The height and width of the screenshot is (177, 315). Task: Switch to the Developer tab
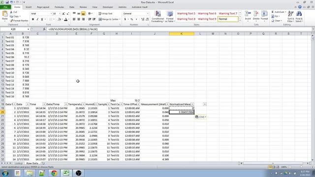point(108,7)
